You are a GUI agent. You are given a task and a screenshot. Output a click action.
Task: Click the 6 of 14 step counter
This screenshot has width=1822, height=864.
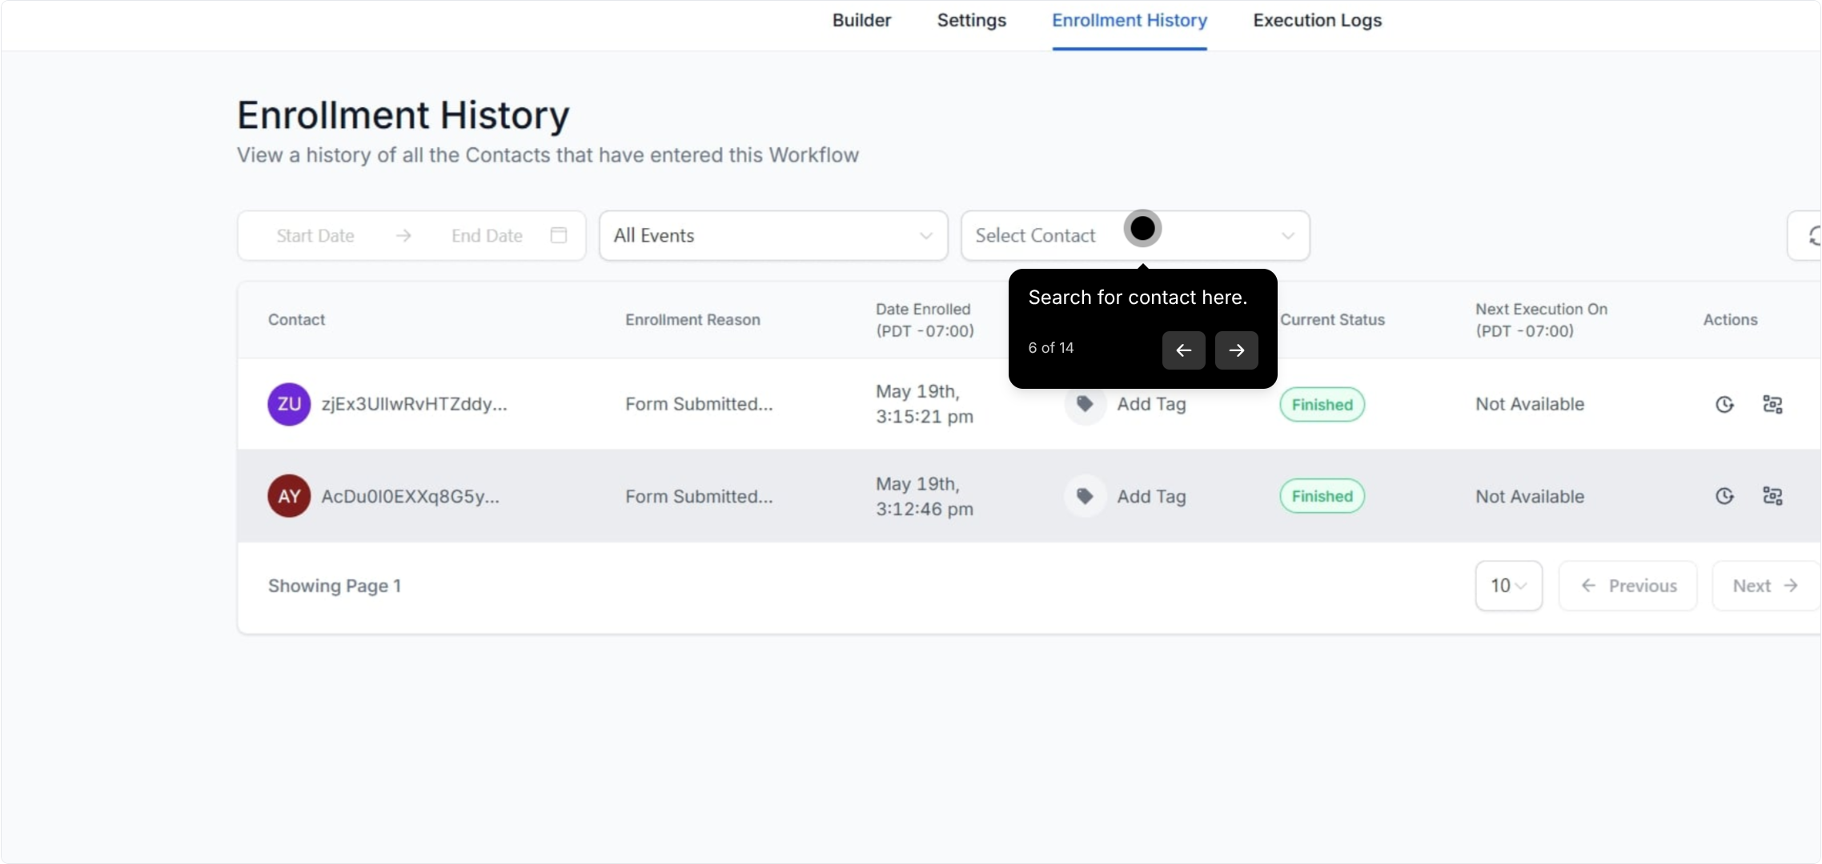coord(1051,348)
